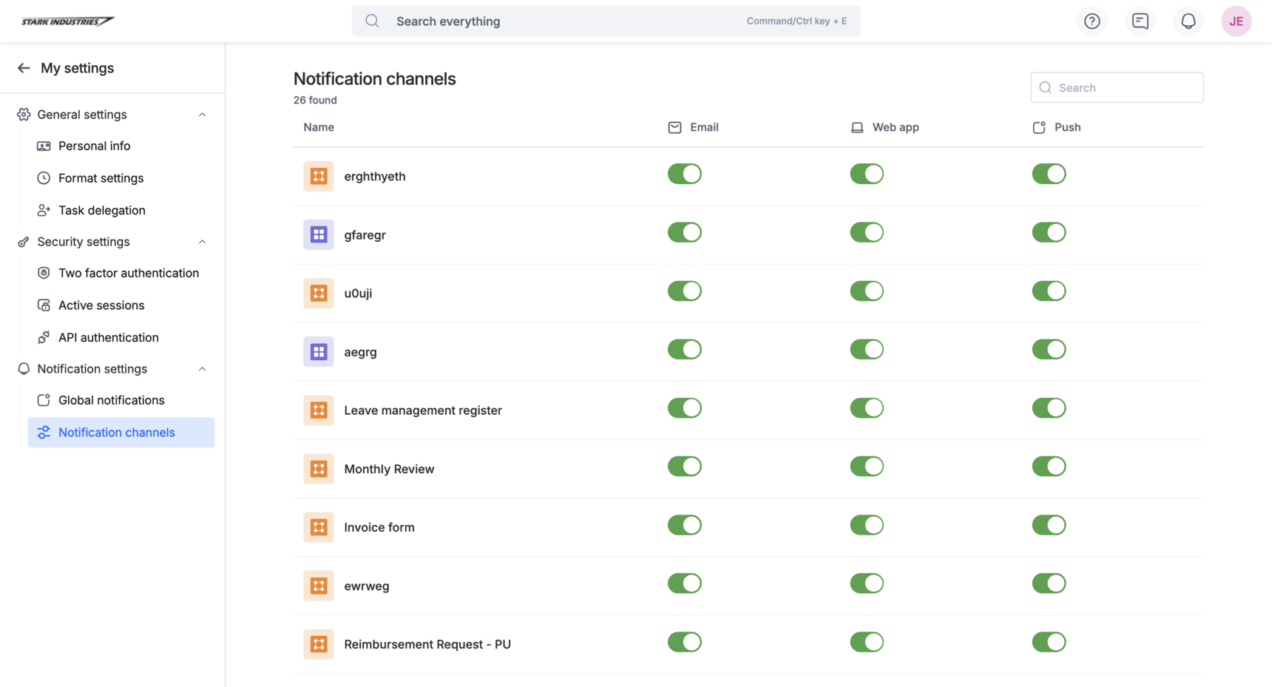Open Format settings page
This screenshot has width=1272, height=687.
(x=121, y=178)
